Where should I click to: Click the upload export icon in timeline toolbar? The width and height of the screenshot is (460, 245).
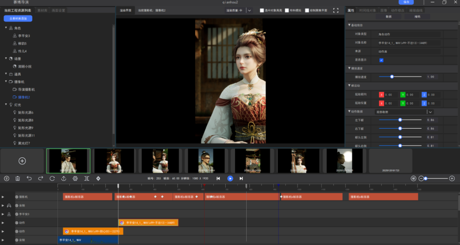[x=63, y=179]
